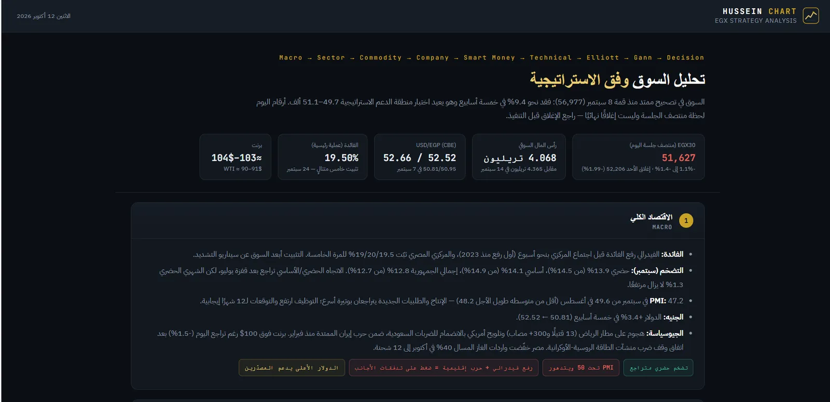Screen dimensions: 830x402
Task: Click the WTI ≈ 90–91$ note
Action: click(x=243, y=169)
